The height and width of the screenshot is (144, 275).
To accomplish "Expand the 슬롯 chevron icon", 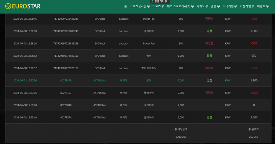I will (218, 6).
